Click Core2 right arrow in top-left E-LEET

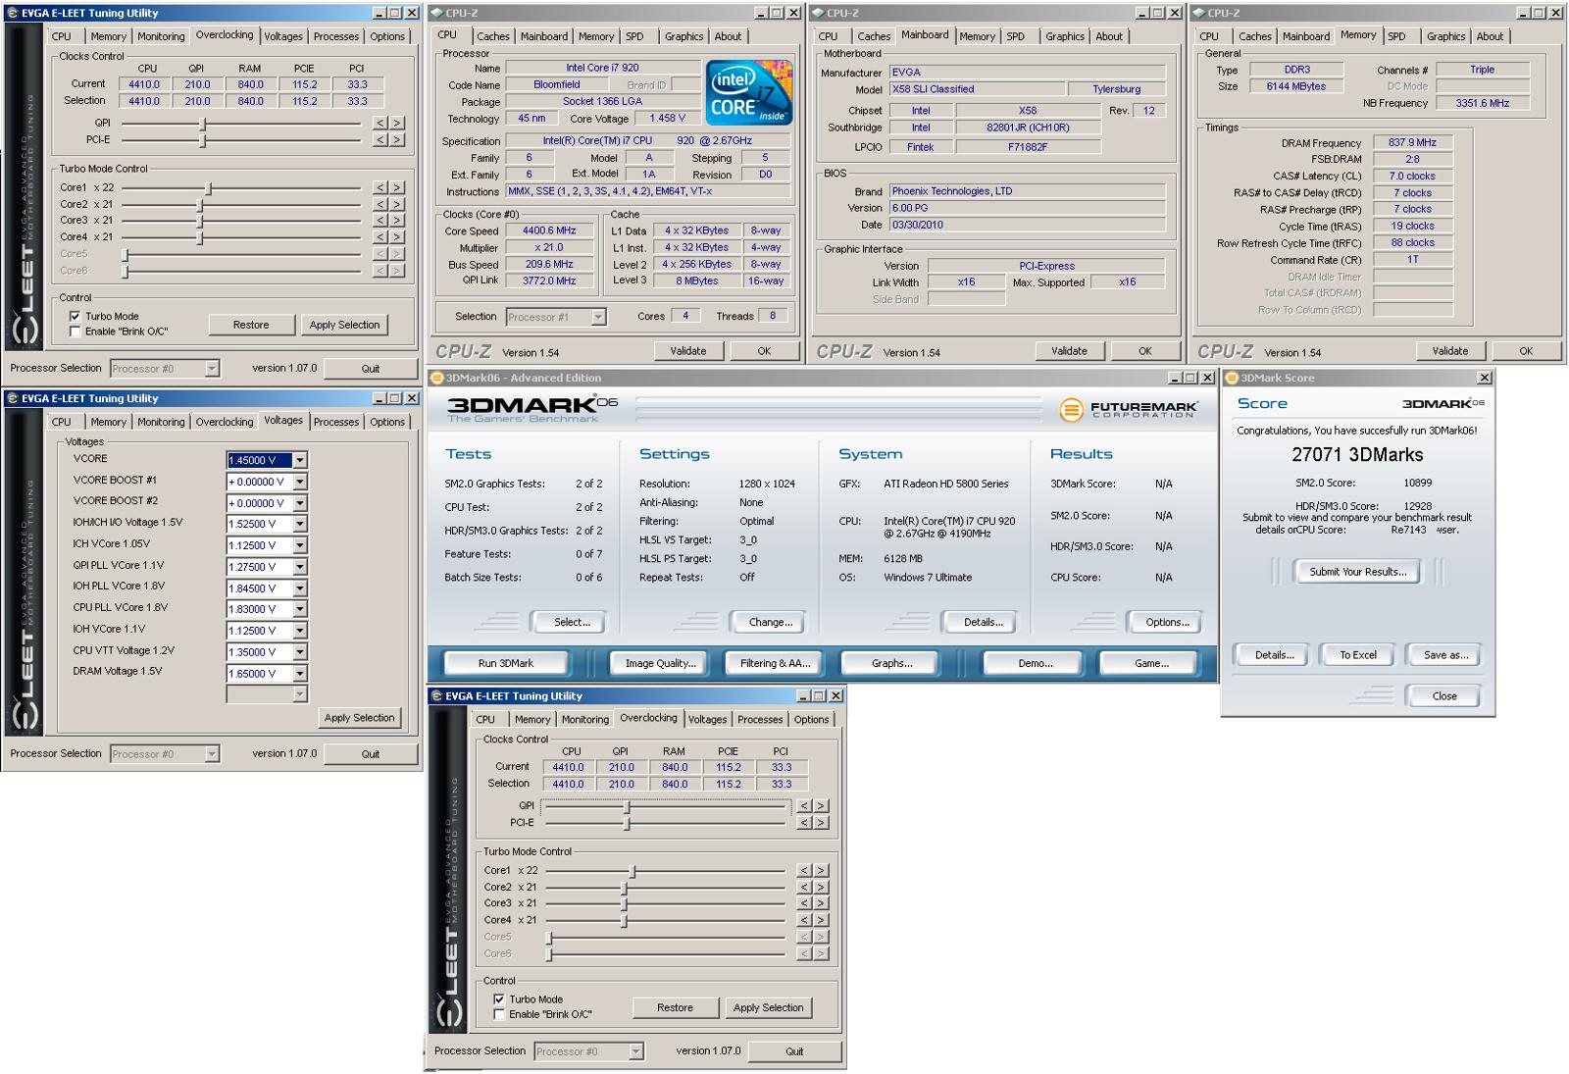(x=397, y=204)
